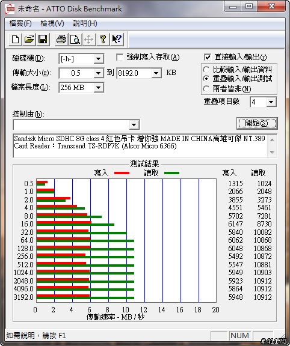Click the 傳輸速率 - MB / 秒 axis label
290x346 pixels.
(116, 317)
